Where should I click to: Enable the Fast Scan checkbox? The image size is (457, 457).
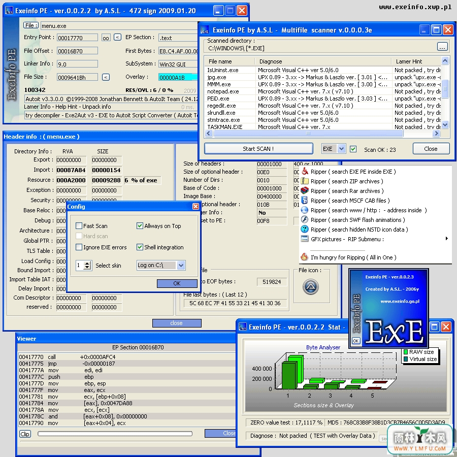point(79,225)
